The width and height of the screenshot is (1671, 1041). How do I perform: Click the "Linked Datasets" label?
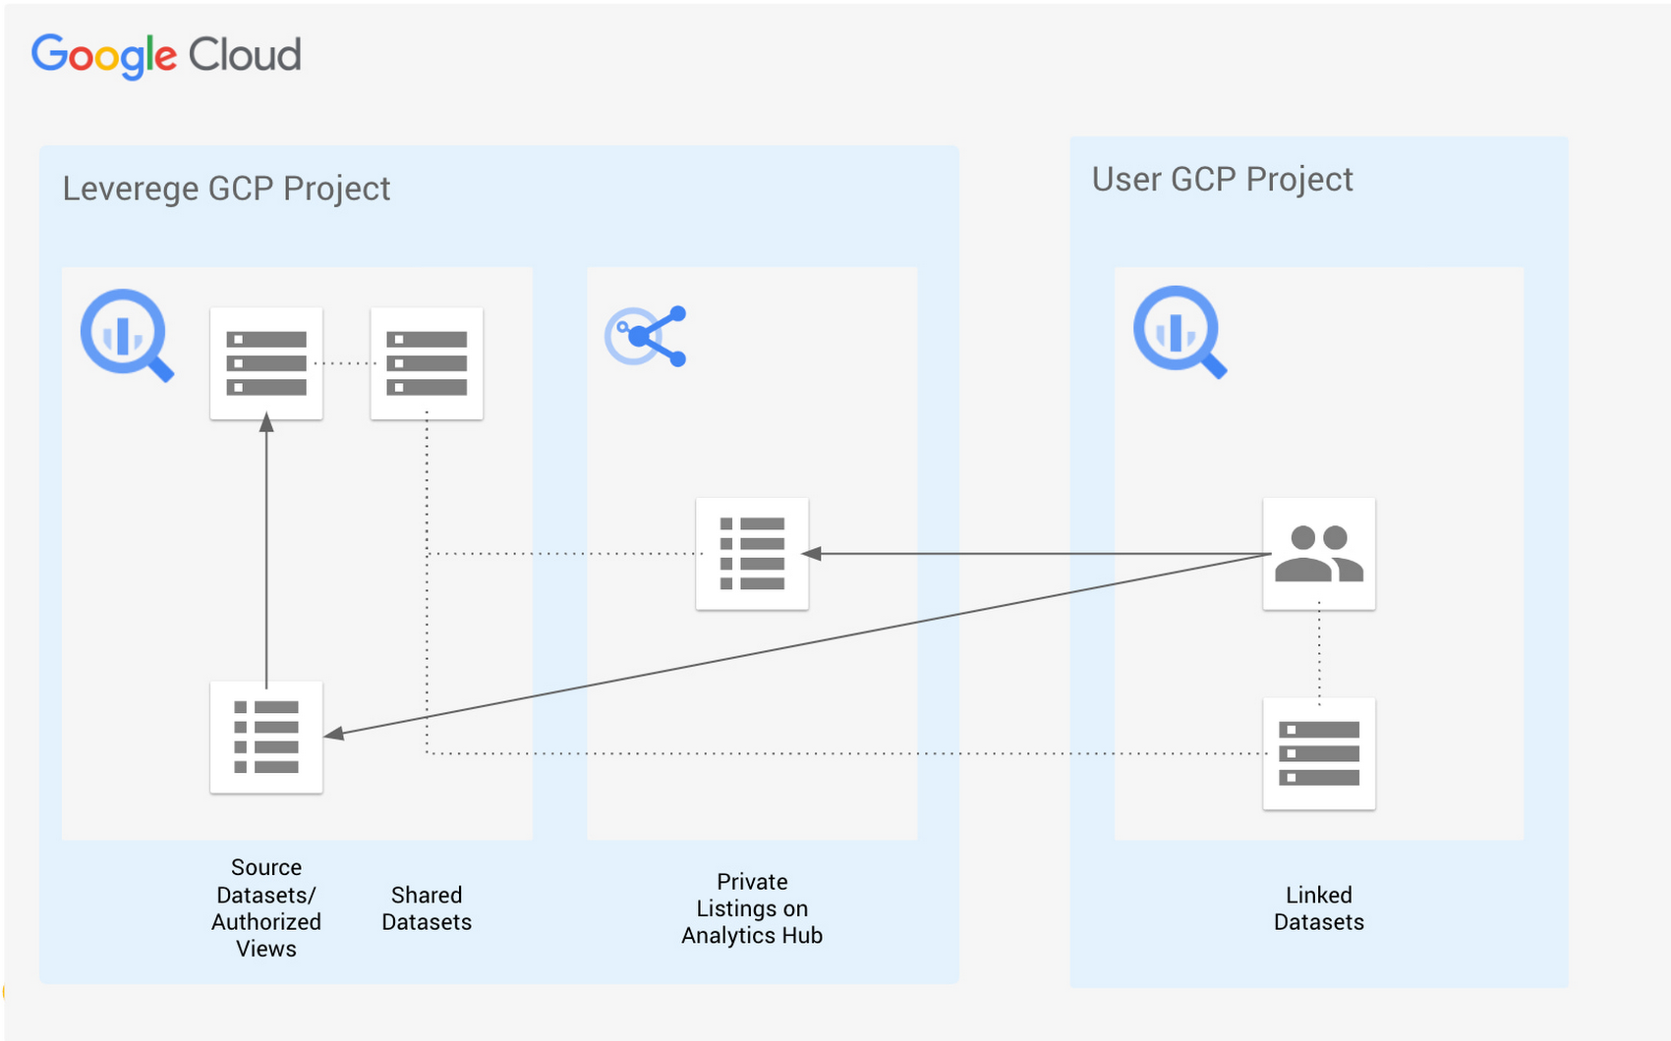click(x=1319, y=908)
